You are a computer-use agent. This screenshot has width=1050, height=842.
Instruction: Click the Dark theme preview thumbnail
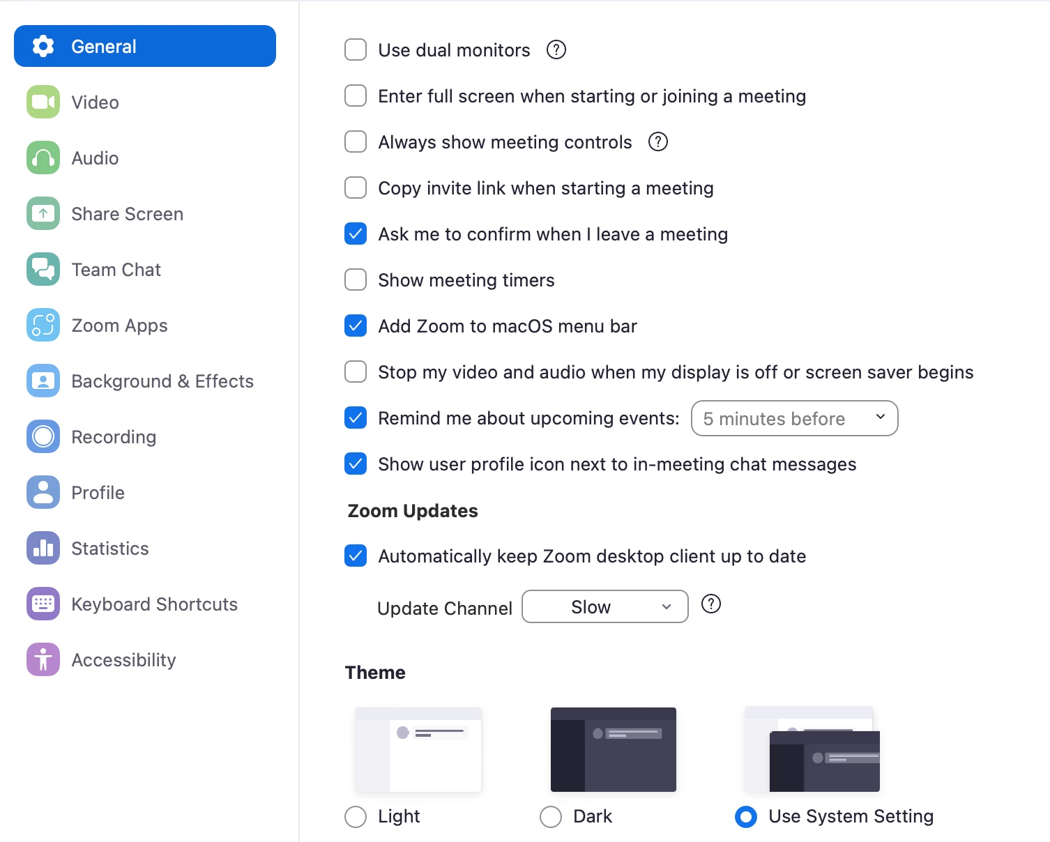tap(614, 749)
